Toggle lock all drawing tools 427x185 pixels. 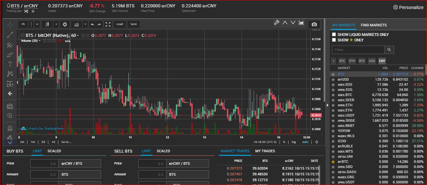pyautogui.click(x=10, y=137)
